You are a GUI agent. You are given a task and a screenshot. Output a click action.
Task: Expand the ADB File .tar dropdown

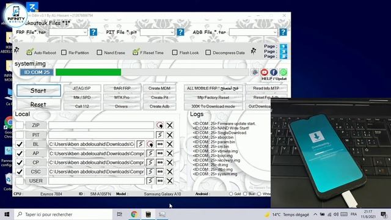click(275, 32)
